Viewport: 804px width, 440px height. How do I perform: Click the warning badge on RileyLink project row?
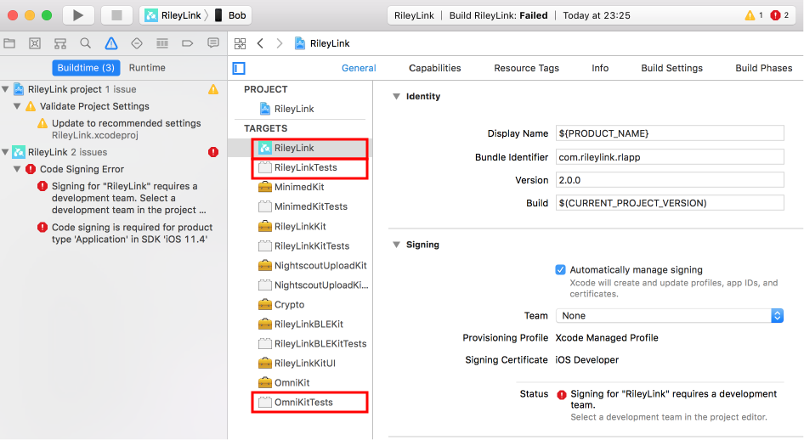[213, 90]
